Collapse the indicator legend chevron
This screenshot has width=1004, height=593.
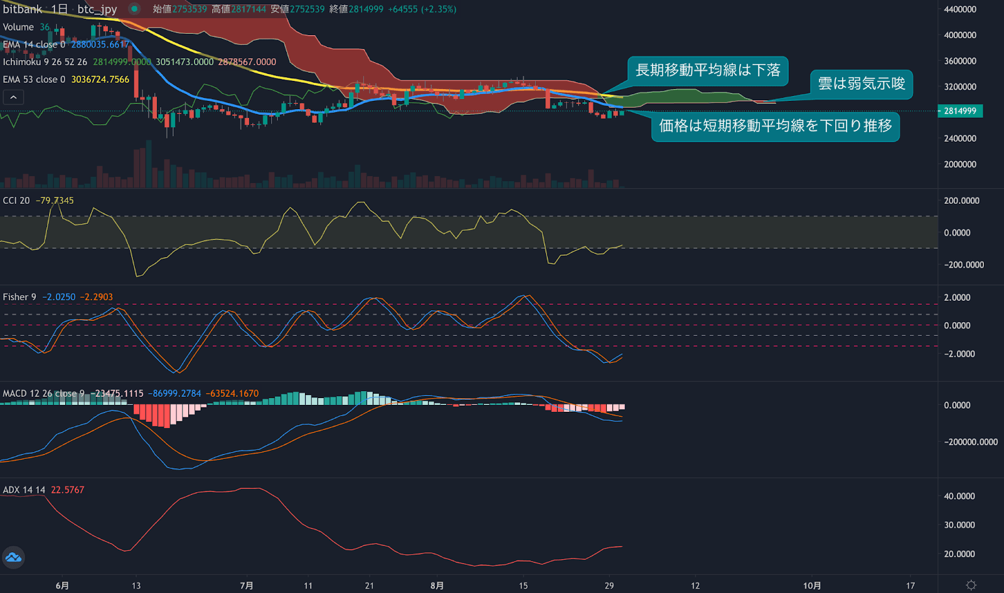13,97
